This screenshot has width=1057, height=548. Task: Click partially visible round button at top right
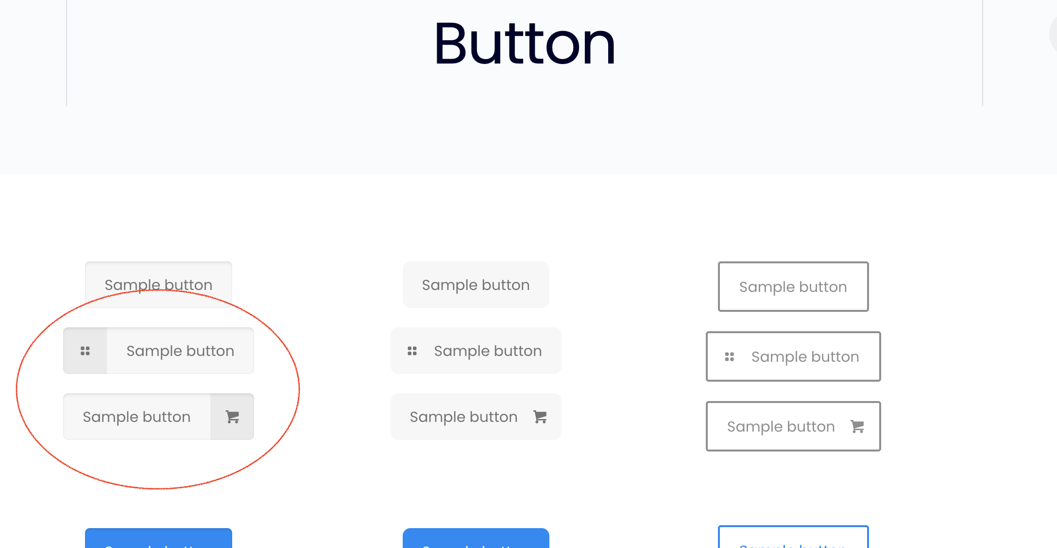click(1053, 34)
